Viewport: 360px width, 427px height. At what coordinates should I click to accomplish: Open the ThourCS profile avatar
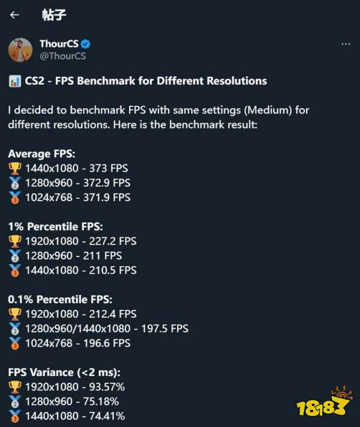point(20,49)
